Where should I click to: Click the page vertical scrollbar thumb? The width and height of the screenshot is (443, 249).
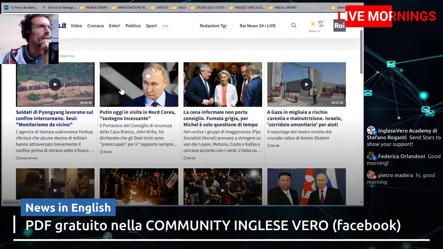pyautogui.click(x=361, y=52)
